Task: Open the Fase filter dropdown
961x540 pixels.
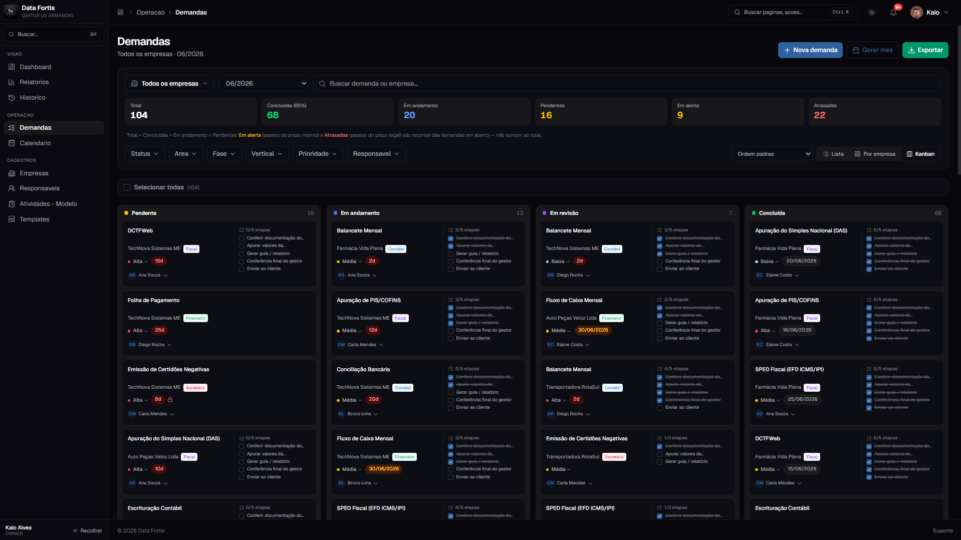Action: 224,154
